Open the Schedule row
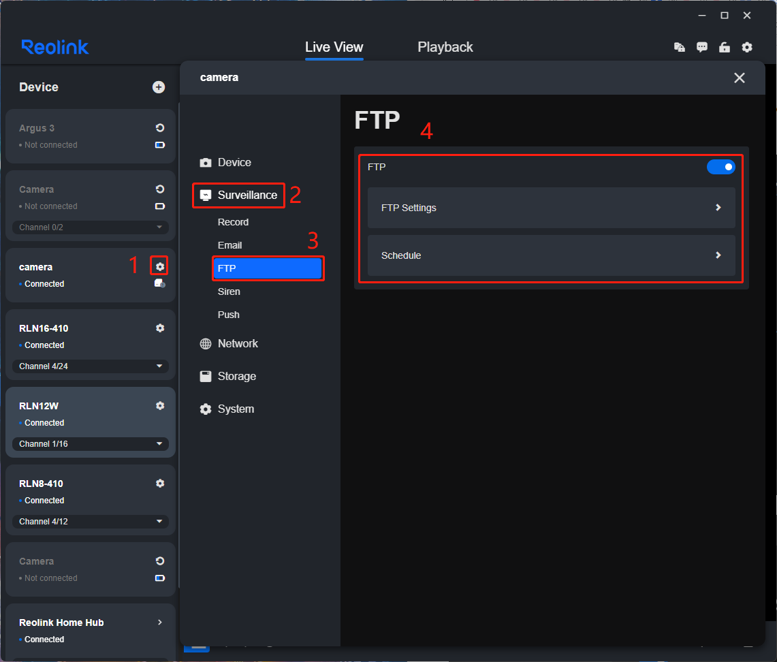 [x=551, y=255]
